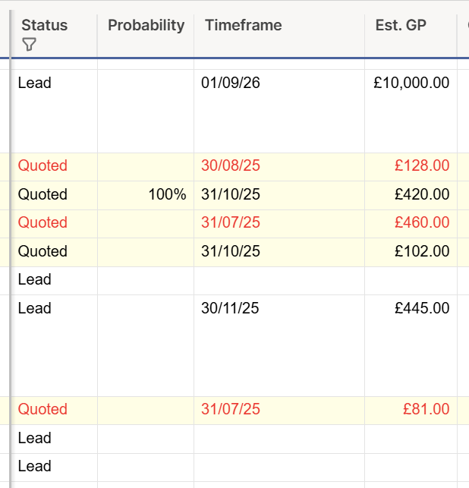Select the Status column header
The image size is (469, 488).
click(54, 33)
